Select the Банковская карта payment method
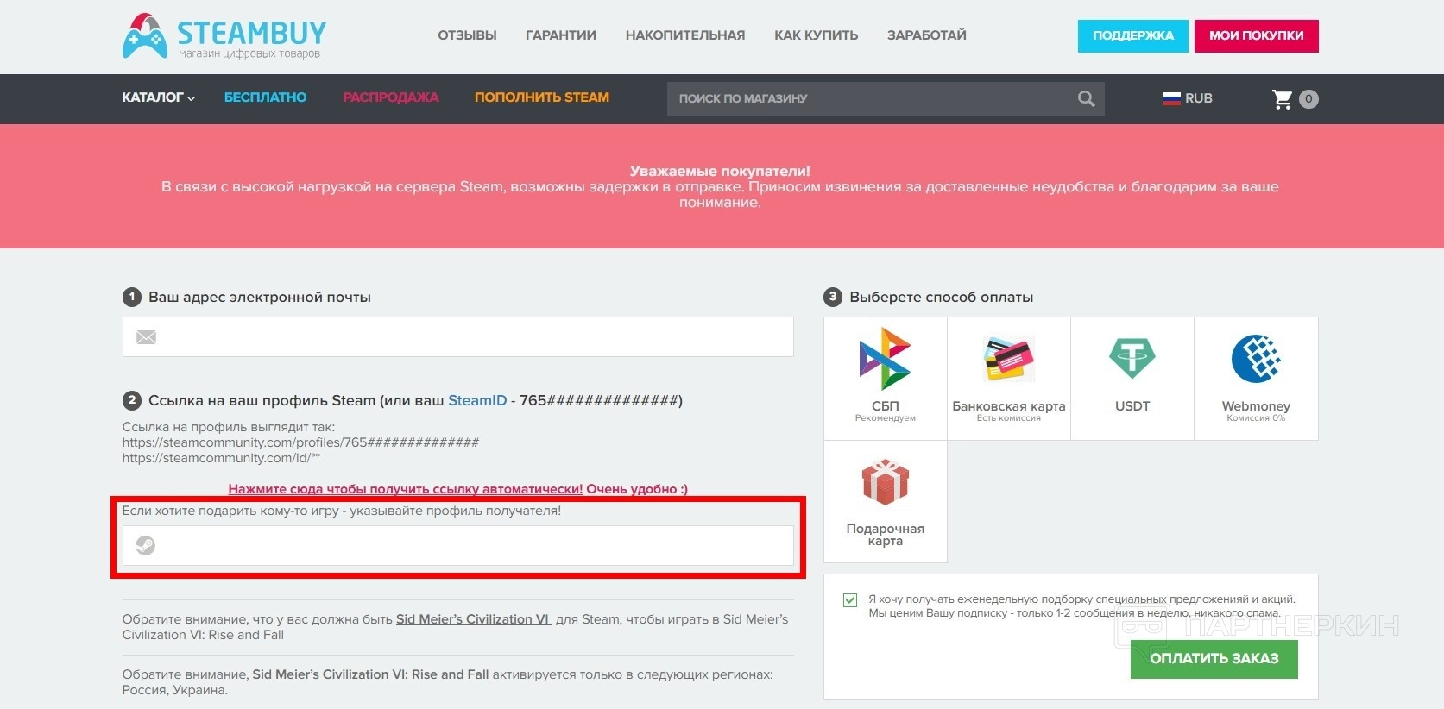This screenshot has width=1444, height=709. tap(1009, 379)
